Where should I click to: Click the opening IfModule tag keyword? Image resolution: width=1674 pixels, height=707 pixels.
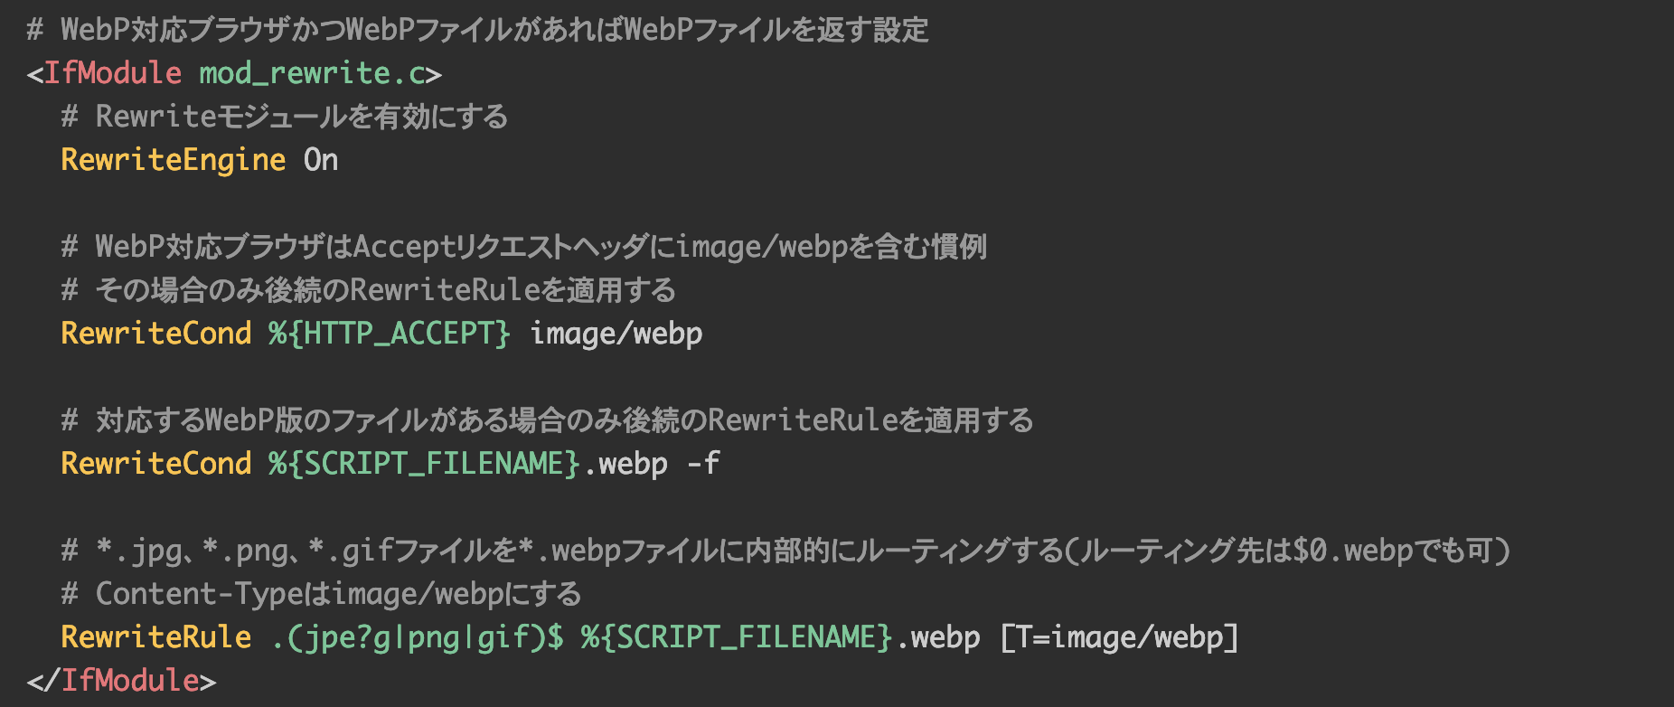pyautogui.click(x=112, y=73)
